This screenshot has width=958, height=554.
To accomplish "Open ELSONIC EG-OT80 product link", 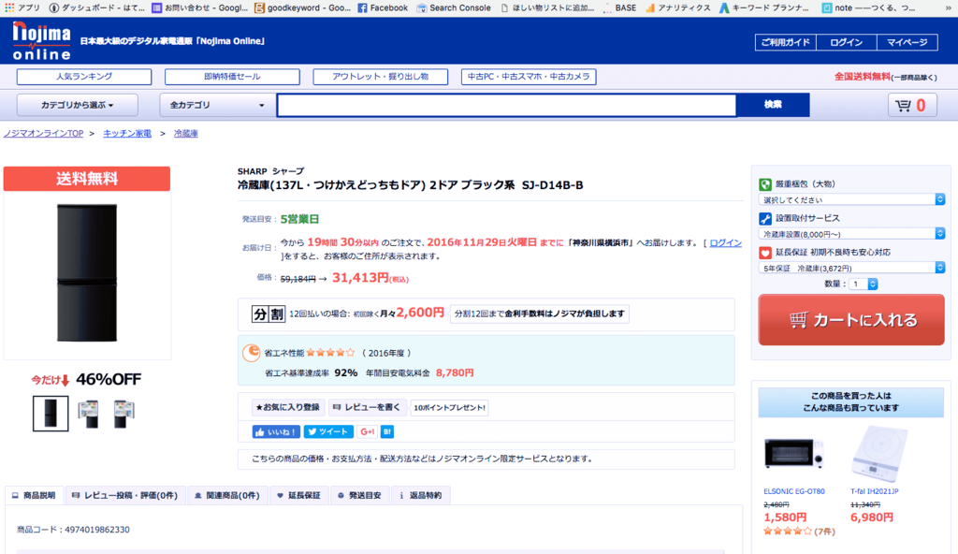I will point(793,491).
